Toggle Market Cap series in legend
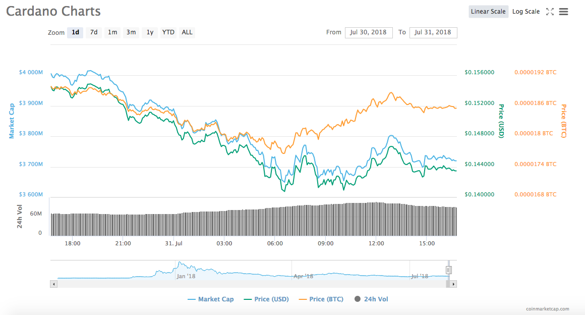The width and height of the screenshot is (585, 315). pyautogui.click(x=211, y=299)
